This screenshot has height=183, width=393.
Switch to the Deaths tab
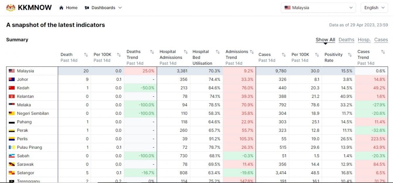[346, 40]
